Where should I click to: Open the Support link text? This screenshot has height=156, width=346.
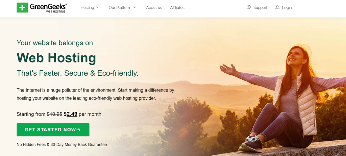pyautogui.click(x=260, y=7)
